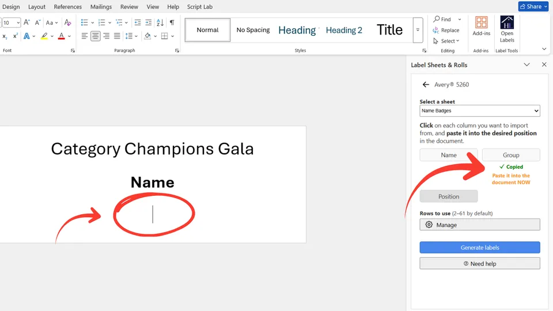The height and width of the screenshot is (311, 553).
Task: Apply the No Spacing style
Action: tap(253, 30)
